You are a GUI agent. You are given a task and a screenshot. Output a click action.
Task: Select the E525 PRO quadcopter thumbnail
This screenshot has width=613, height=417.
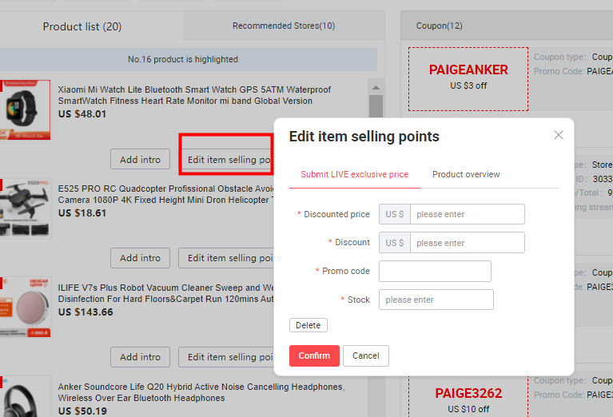tap(25, 208)
